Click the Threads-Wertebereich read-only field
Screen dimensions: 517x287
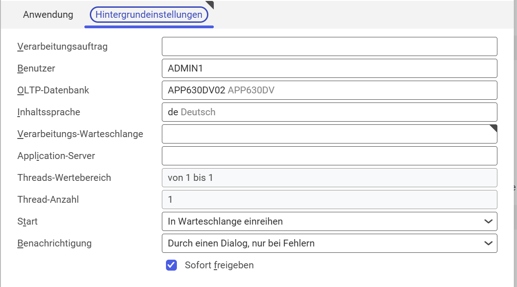point(329,178)
